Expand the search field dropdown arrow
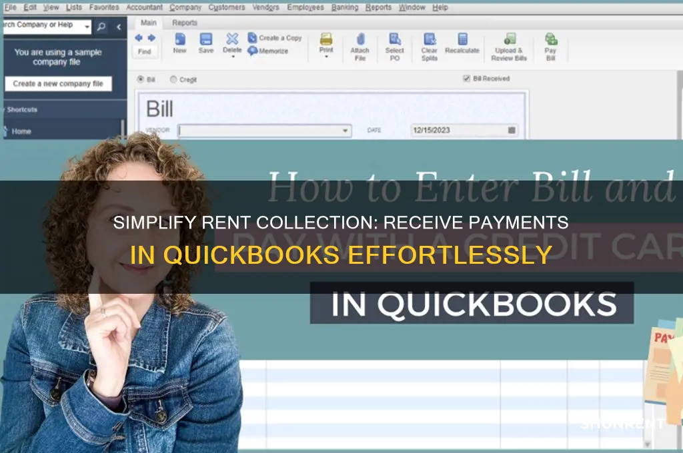The width and height of the screenshot is (683, 453). (87, 27)
